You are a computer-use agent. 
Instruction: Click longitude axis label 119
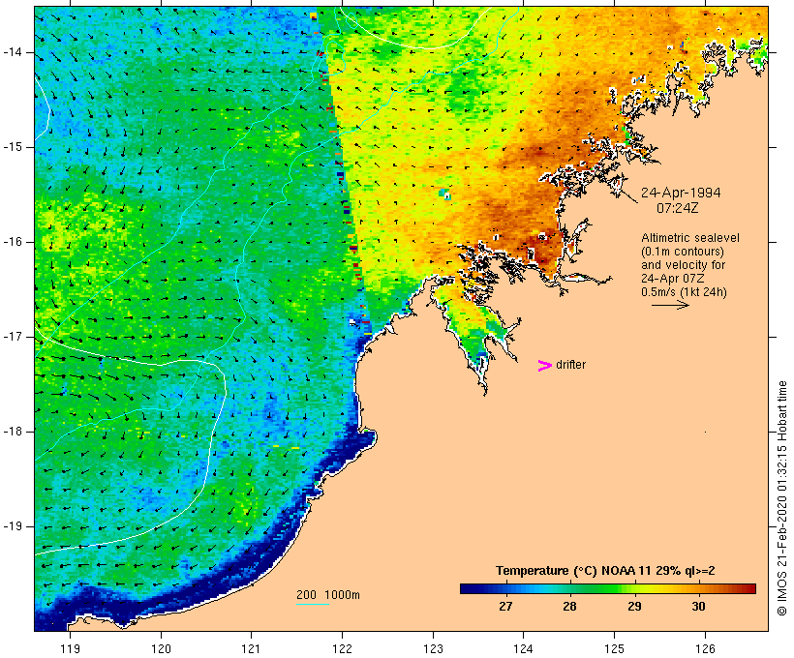(71, 648)
